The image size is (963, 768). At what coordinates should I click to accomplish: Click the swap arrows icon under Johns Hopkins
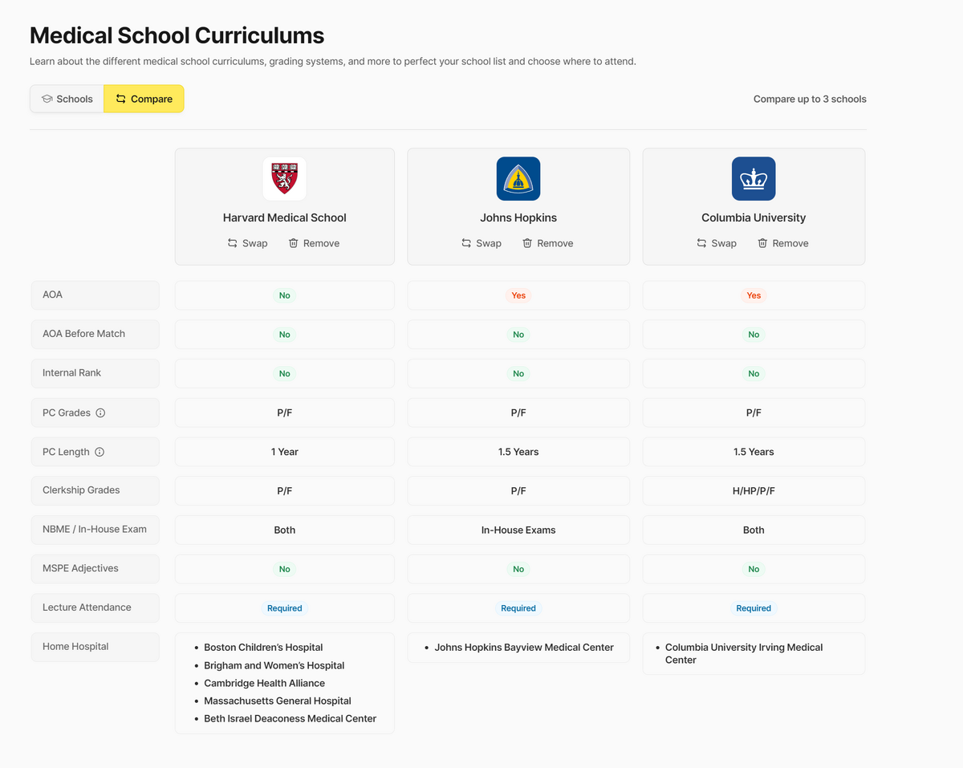coord(466,243)
